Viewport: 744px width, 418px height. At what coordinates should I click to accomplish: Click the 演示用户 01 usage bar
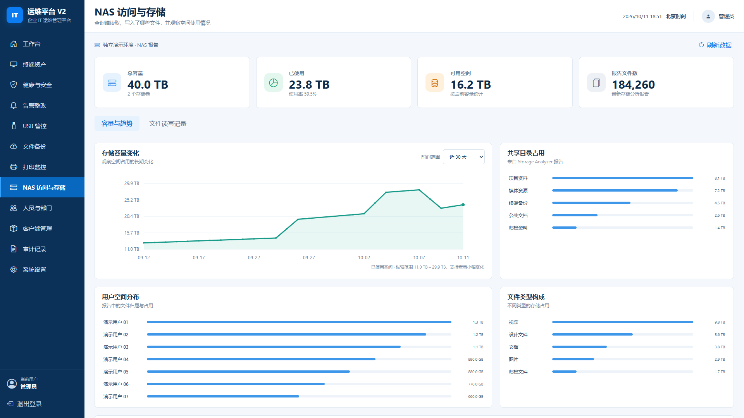click(x=299, y=322)
